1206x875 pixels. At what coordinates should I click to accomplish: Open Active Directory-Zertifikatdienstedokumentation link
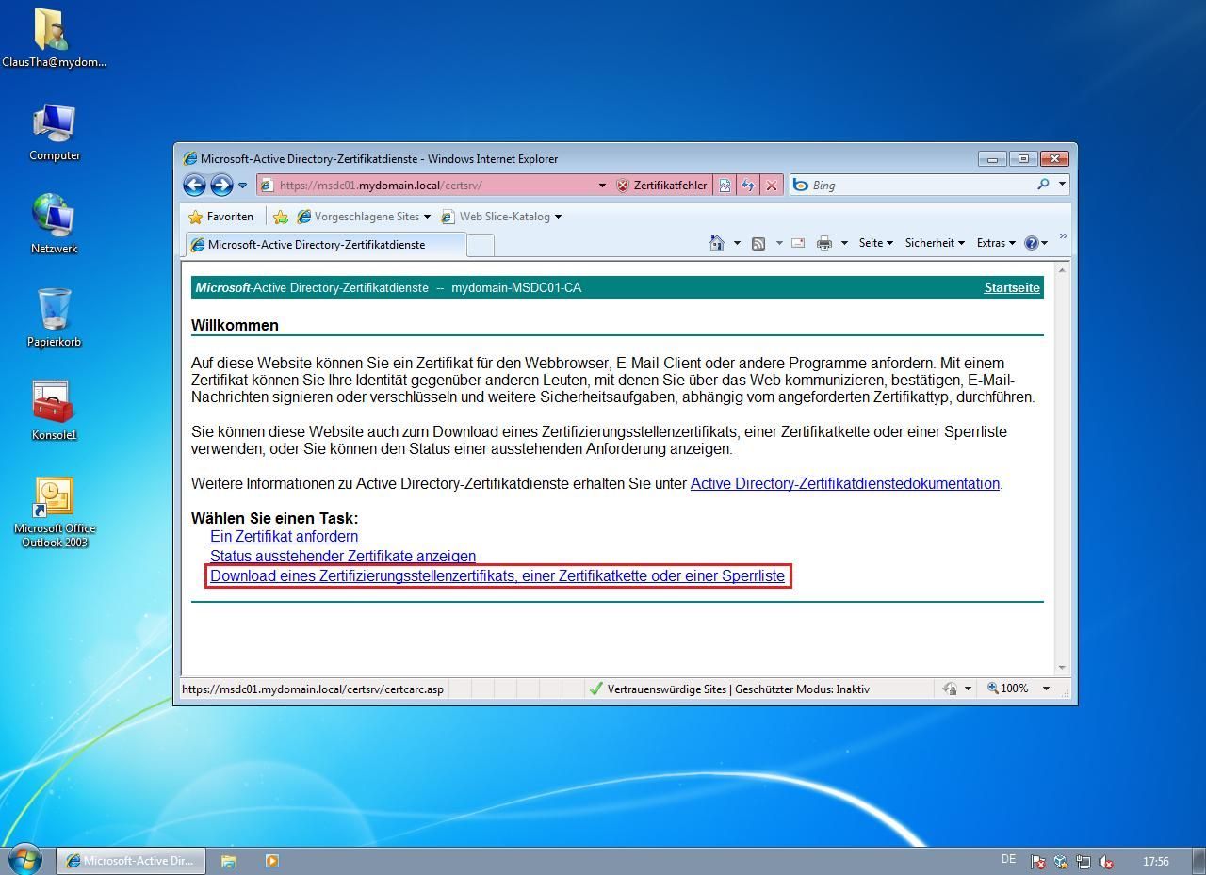tap(845, 483)
